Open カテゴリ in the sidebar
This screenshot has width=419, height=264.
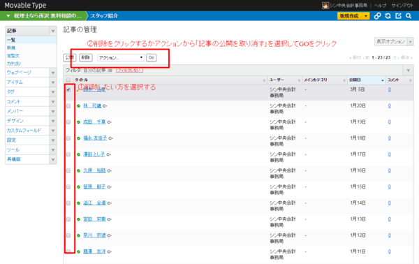click(x=14, y=64)
